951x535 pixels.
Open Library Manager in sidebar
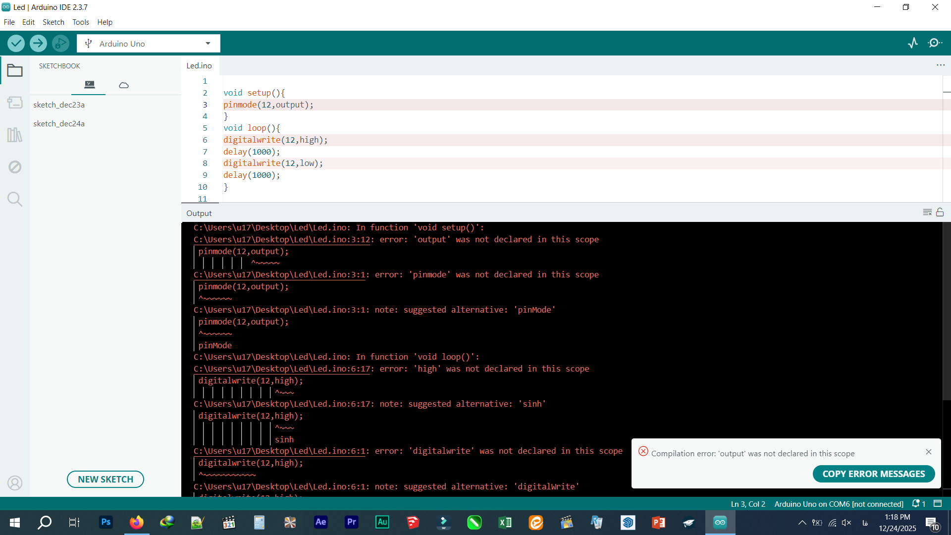[x=15, y=135]
